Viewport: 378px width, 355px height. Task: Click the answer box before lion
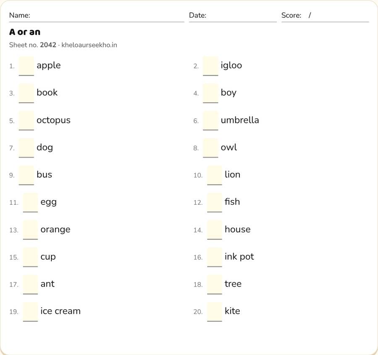[x=215, y=175]
